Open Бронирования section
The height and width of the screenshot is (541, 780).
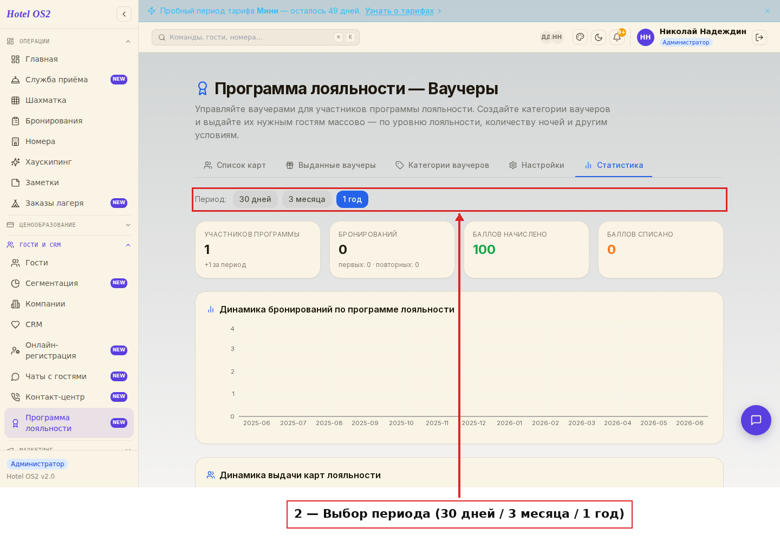69,121
